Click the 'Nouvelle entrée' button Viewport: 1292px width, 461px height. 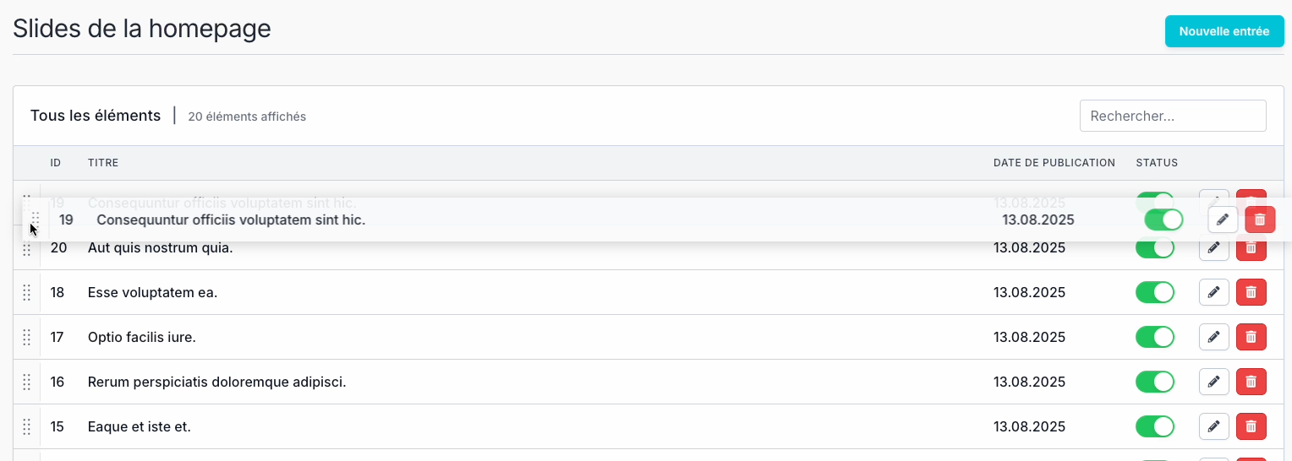[x=1224, y=31]
